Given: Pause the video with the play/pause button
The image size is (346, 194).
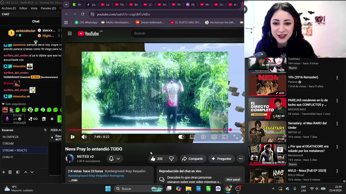Looking at the screenshot, I should [x=72, y=137].
